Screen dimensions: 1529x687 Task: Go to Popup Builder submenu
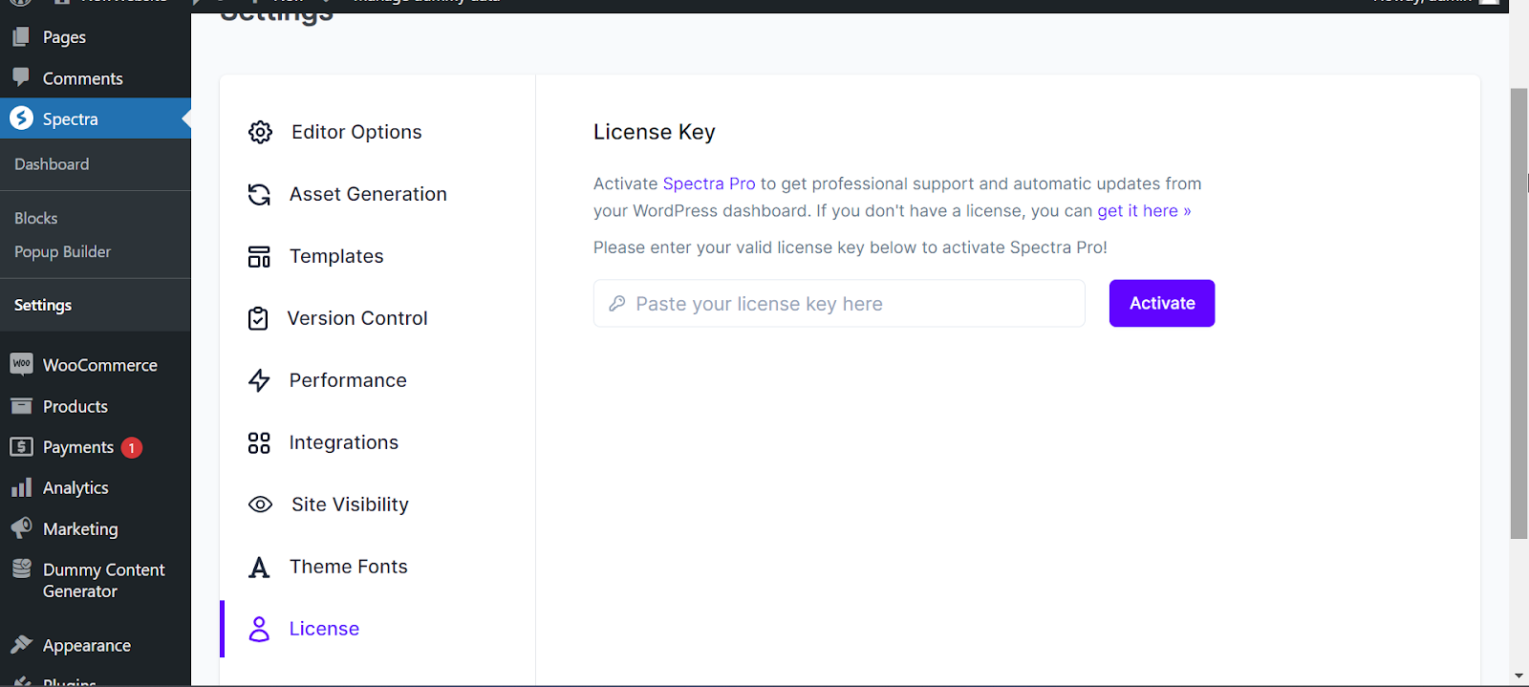63,252
